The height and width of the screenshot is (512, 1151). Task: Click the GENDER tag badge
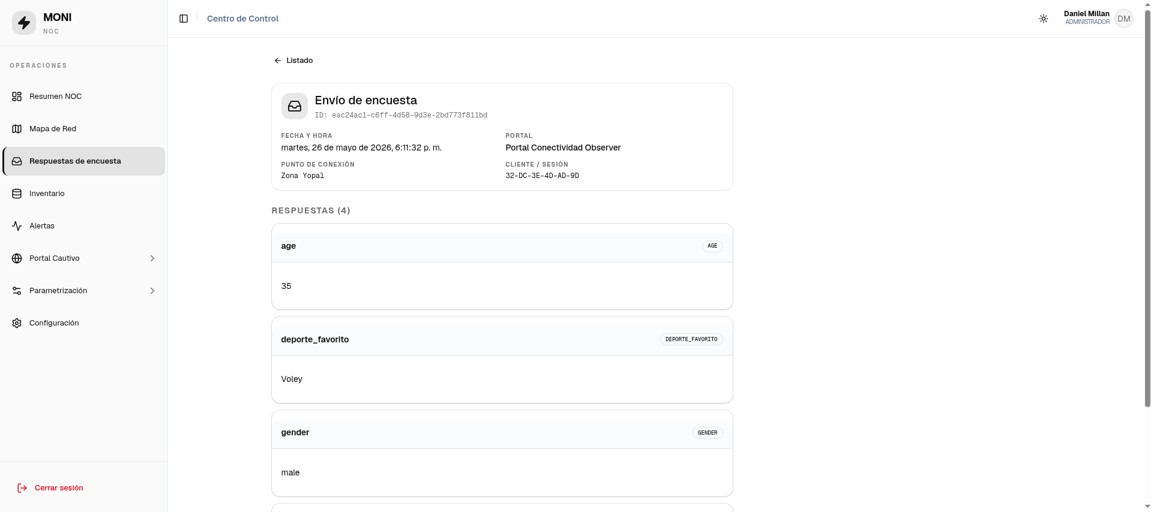pos(708,433)
